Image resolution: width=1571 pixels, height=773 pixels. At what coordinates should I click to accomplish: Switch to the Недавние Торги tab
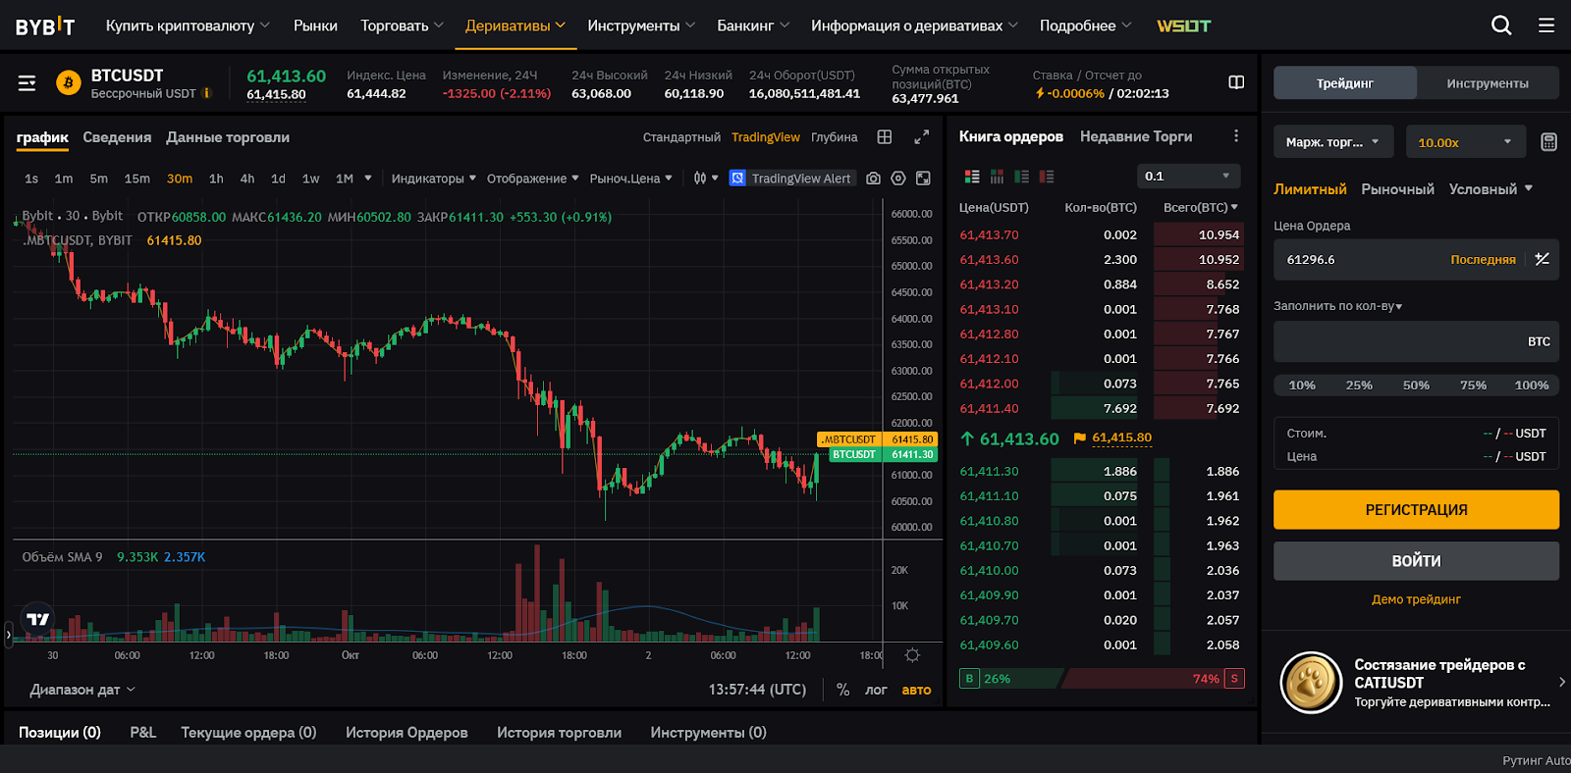(1136, 136)
